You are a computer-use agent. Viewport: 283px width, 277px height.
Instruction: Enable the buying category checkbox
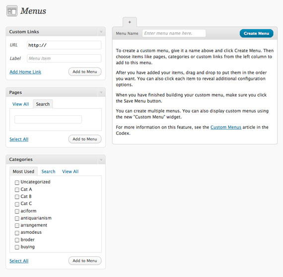coord(17,247)
